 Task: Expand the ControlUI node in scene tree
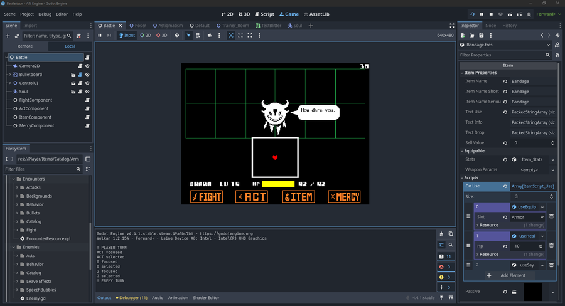(10, 83)
